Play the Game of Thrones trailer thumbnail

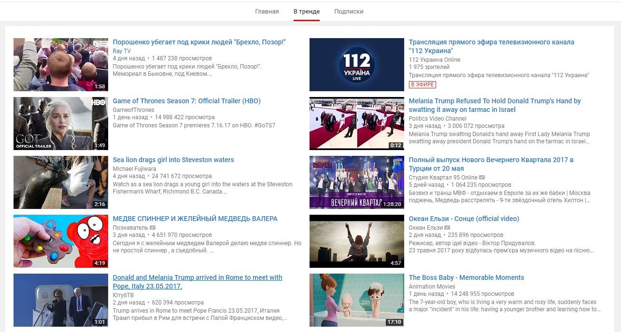point(61,124)
